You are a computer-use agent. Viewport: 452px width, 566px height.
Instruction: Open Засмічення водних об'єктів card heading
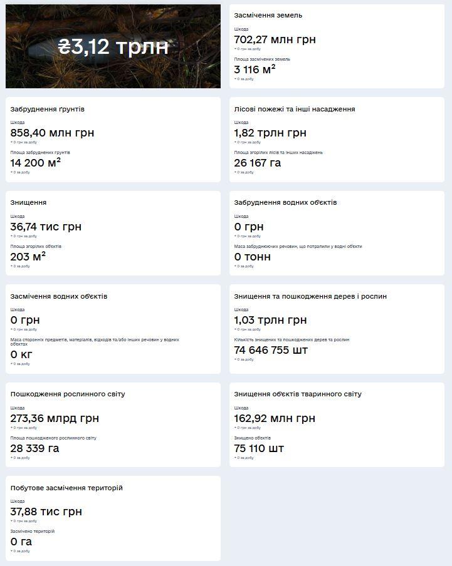(x=58, y=296)
